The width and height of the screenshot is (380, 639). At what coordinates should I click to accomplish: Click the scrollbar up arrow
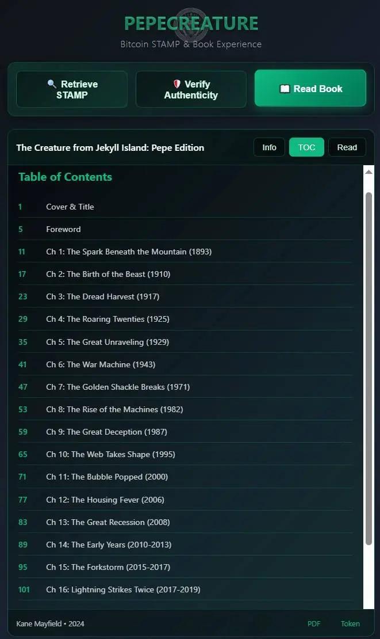[369, 172]
